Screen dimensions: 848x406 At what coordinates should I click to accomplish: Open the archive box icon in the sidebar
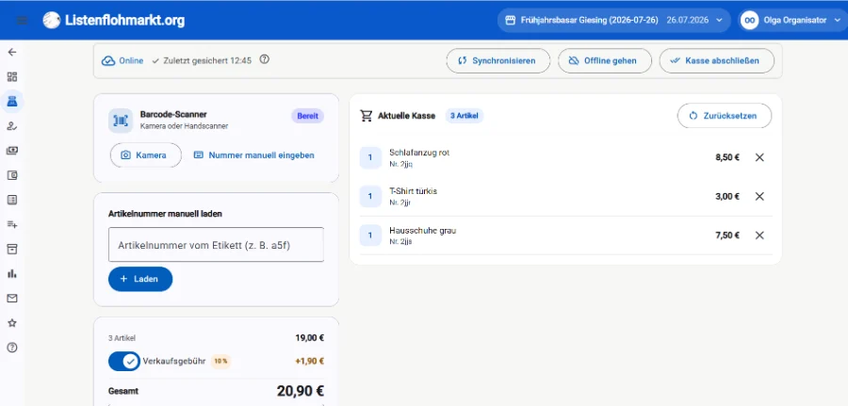pyautogui.click(x=12, y=249)
